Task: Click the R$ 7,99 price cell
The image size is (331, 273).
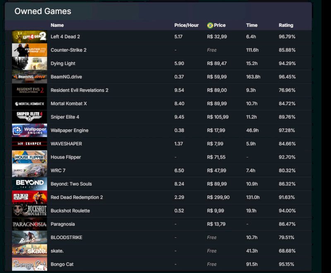Action: (215, 144)
